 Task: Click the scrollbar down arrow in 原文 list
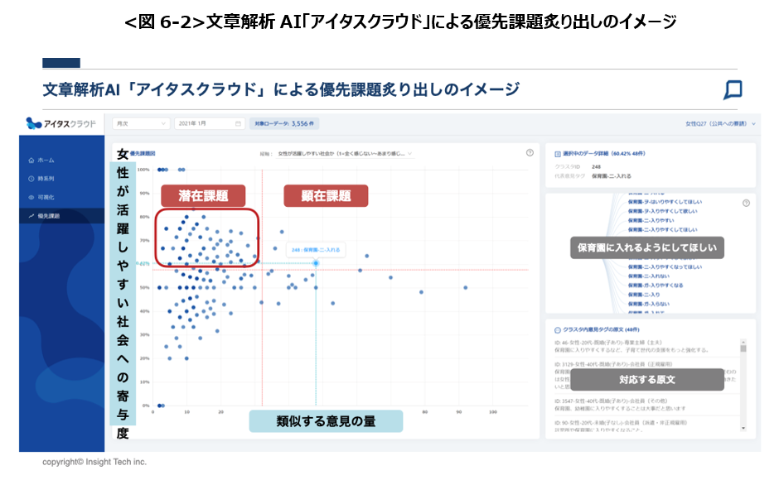[x=743, y=428]
